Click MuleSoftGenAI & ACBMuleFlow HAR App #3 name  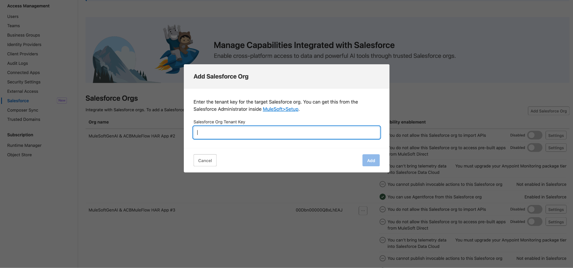[x=132, y=210]
